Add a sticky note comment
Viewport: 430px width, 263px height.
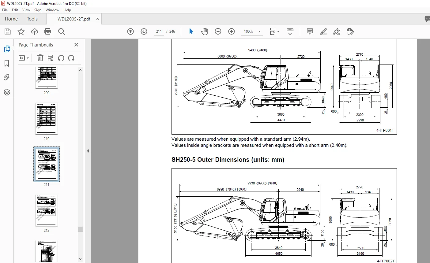(310, 31)
